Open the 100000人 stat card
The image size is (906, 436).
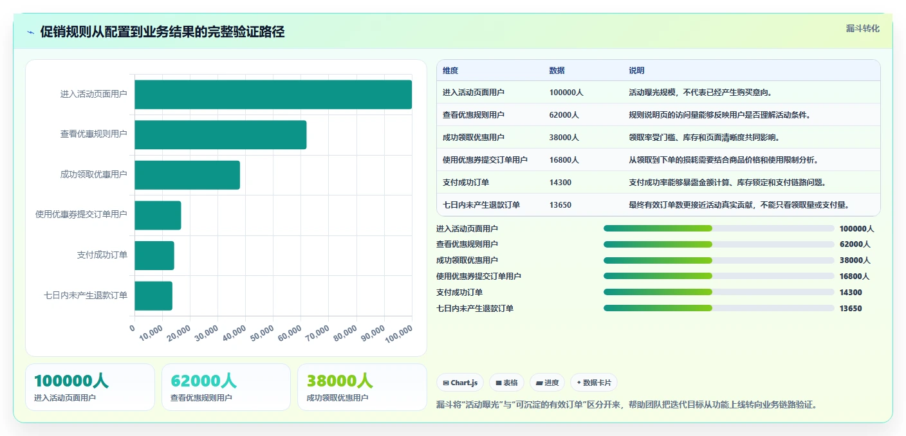point(90,387)
